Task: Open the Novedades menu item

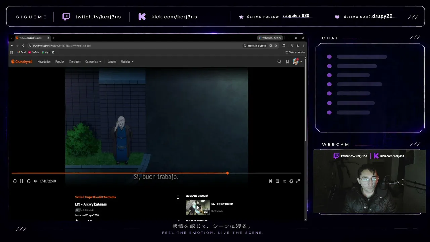Action: click(x=44, y=62)
